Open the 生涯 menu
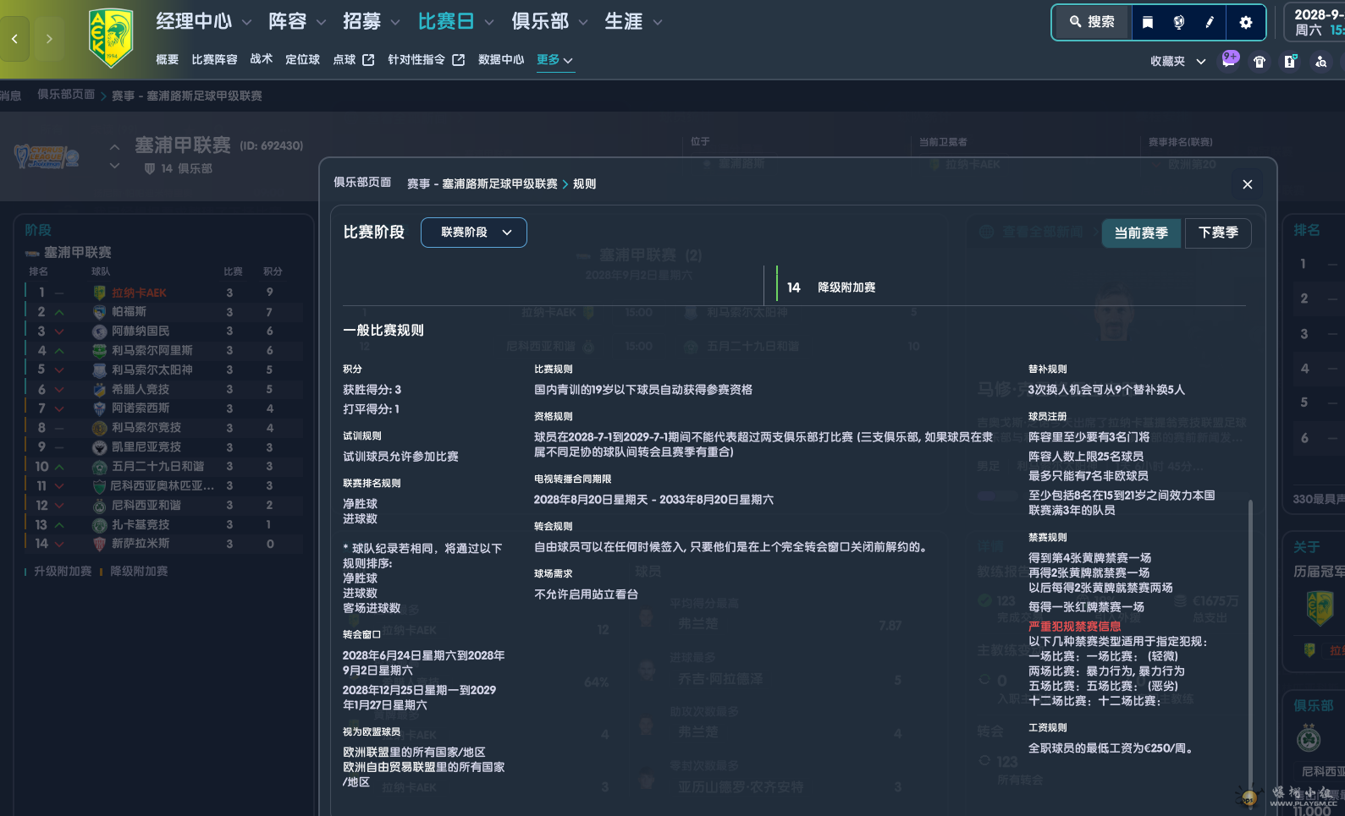The height and width of the screenshot is (816, 1345). tap(633, 21)
